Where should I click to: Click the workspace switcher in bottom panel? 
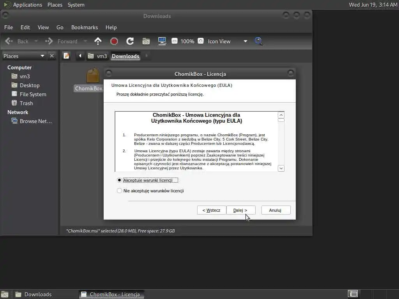(x=352, y=294)
